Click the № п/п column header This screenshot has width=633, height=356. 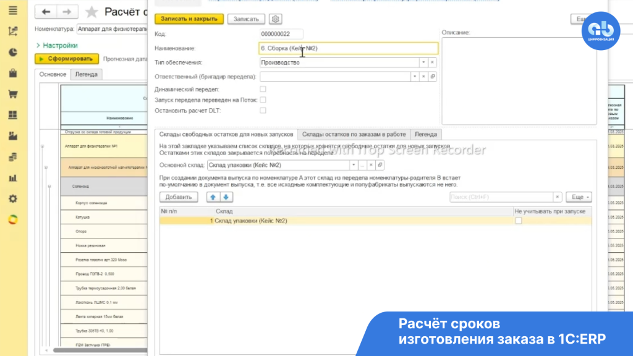point(187,211)
